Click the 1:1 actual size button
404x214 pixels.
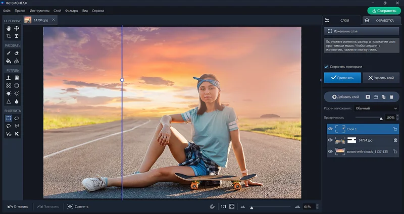pos(223,206)
